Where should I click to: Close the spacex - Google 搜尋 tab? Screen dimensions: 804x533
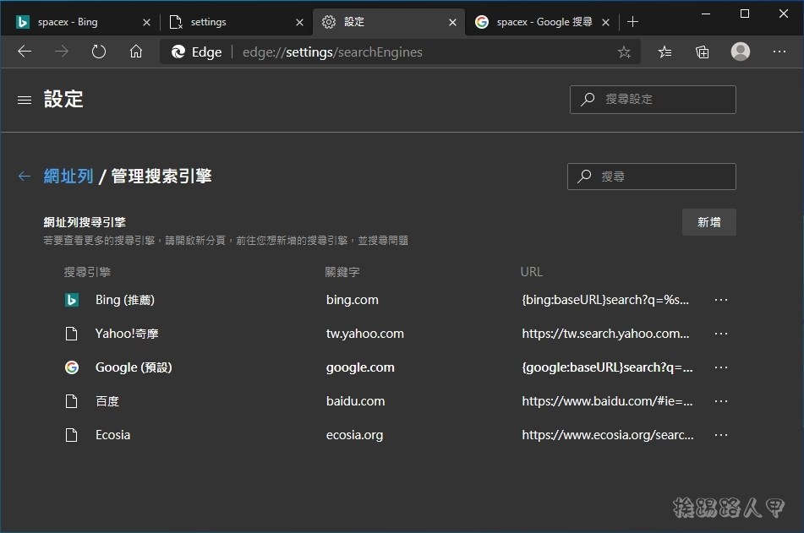tap(605, 22)
